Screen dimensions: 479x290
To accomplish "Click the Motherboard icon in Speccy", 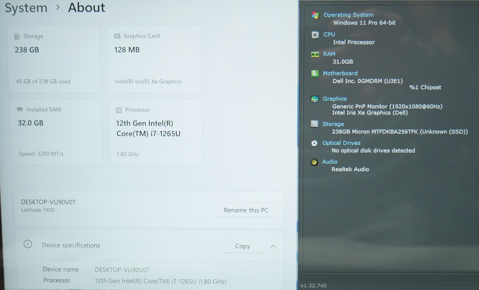I will [x=315, y=73].
